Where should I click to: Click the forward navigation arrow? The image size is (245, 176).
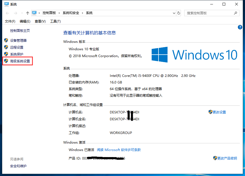point(16,13)
